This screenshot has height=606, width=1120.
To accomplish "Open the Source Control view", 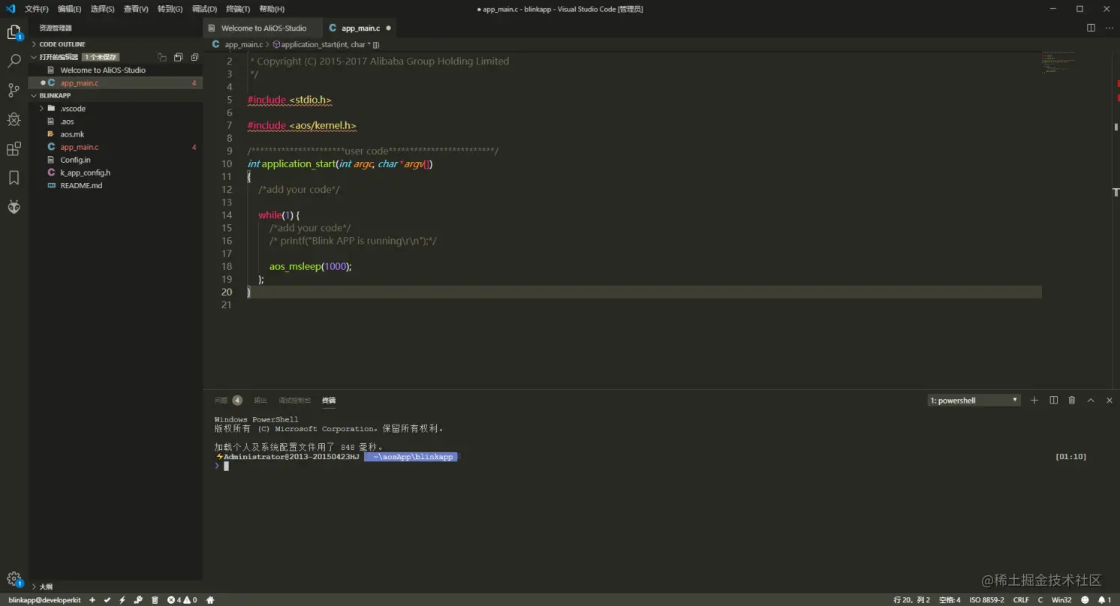I will pyautogui.click(x=14, y=90).
